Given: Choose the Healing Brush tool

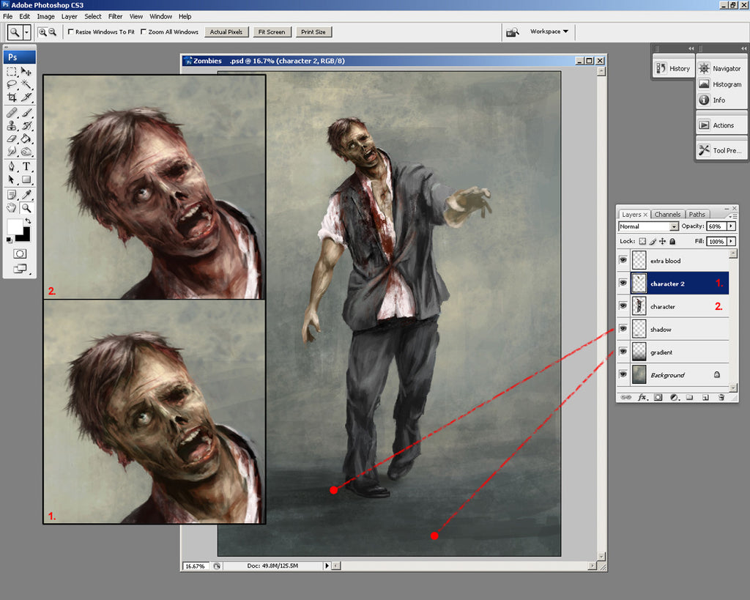Looking at the screenshot, I should (x=11, y=113).
